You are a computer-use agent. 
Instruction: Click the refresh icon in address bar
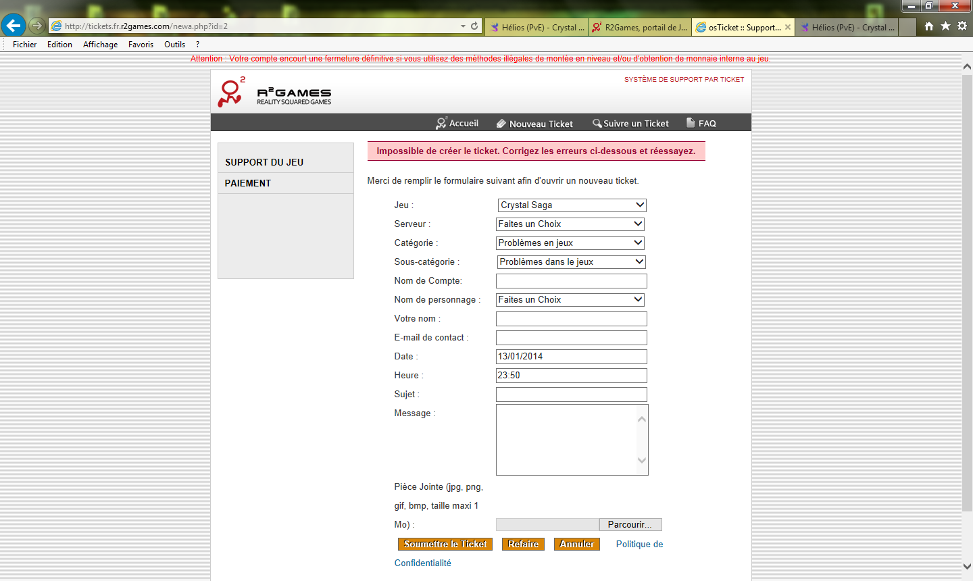tap(474, 26)
